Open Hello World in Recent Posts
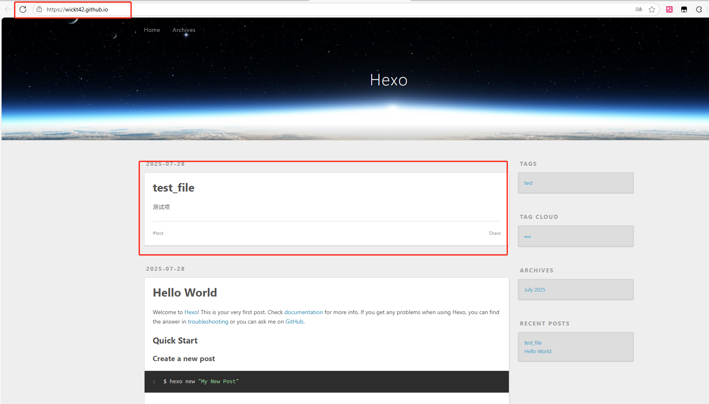Viewport: 709px width, 404px height. click(x=538, y=351)
